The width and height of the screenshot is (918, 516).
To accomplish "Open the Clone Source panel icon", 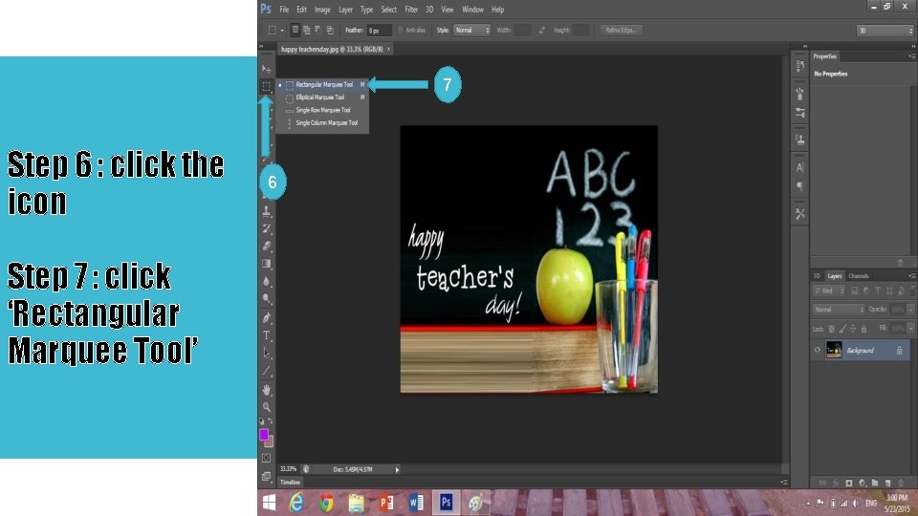I will 799,140.
